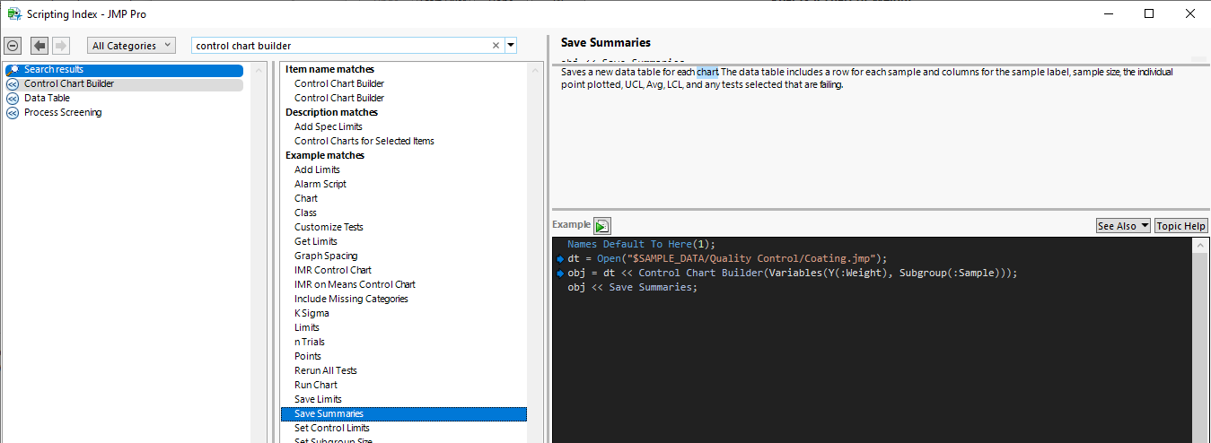The width and height of the screenshot is (1211, 443).
Task: Select the IMR Control Chart example
Action: coord(333,270)
